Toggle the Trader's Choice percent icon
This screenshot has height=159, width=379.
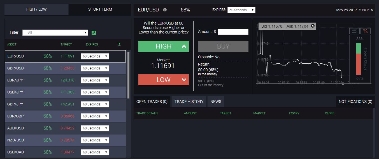[x=365, y=31]
